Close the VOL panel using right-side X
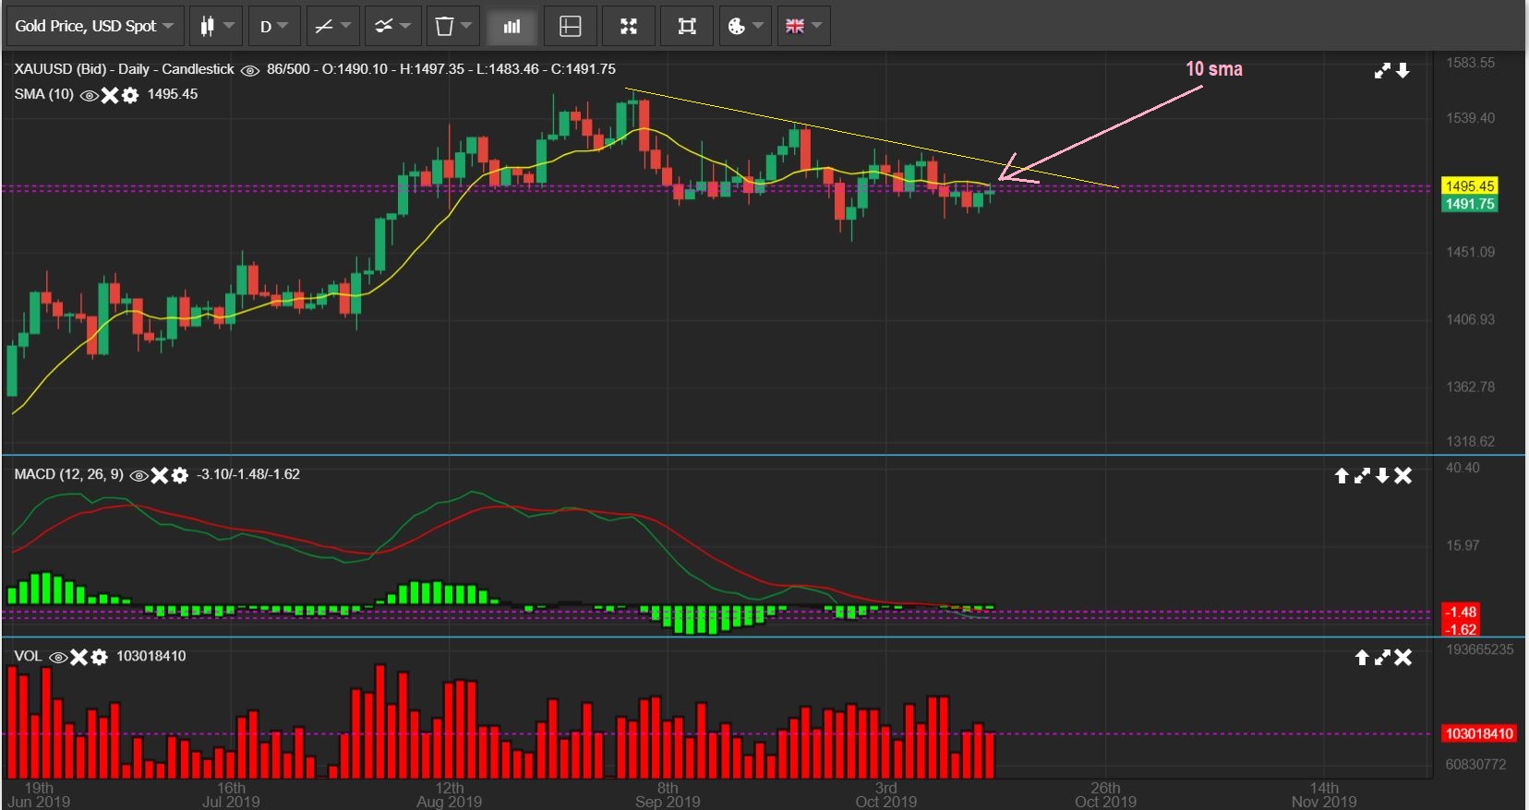 pyautogui.click(x=1403, y=657)
